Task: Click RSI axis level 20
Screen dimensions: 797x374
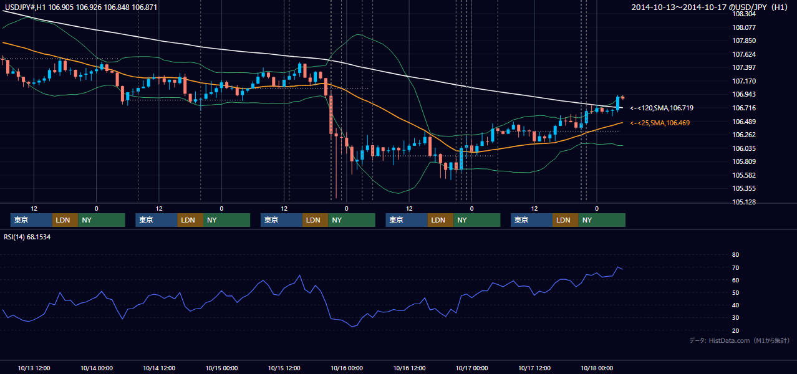Action: (735, 330)
